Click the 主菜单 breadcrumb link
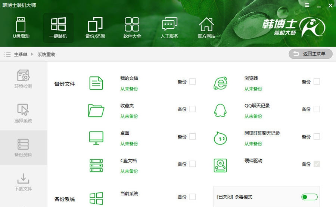This screenshot has width=336, height=207. tap(21, 54)
